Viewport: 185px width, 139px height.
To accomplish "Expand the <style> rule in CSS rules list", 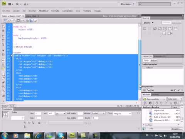I will [x=144, y=68].
